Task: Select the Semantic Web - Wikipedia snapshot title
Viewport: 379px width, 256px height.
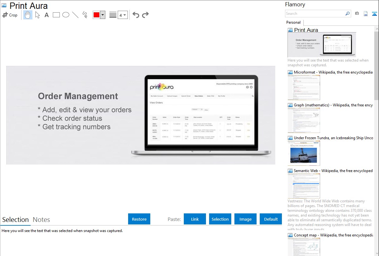Action: click(x=333, y=170)
